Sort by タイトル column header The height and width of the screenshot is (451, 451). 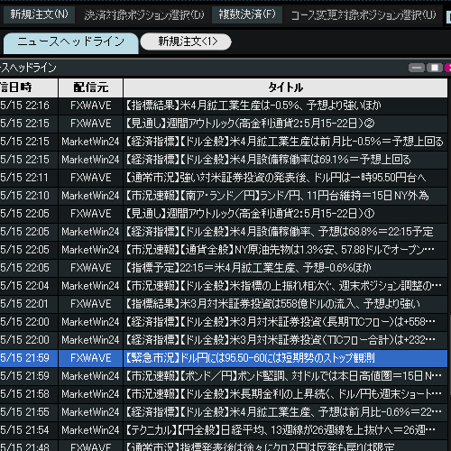(285, 87)
